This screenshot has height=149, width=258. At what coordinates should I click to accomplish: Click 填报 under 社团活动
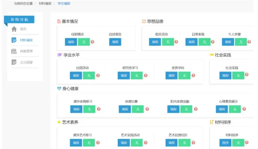[x=76, y=75]
